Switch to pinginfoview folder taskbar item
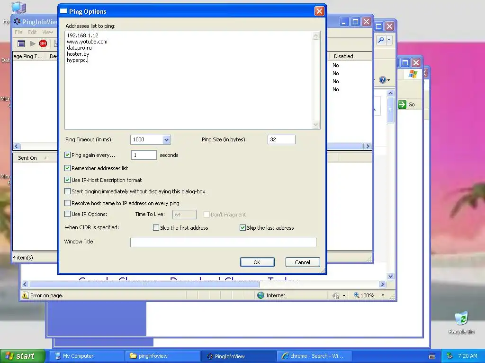Viewport: 485px width, 363px height. tap(163, 356)
